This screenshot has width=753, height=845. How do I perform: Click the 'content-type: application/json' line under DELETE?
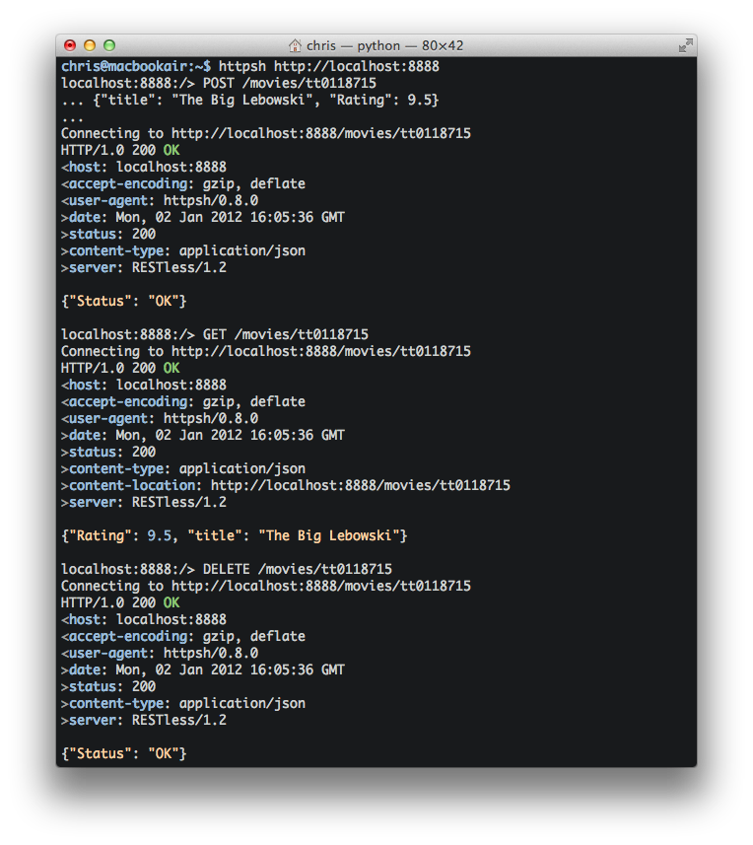point(183,703)
